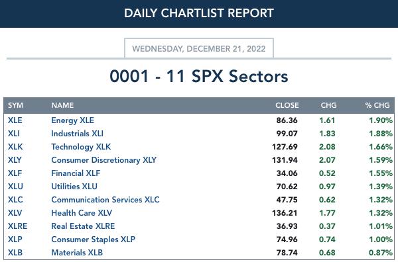
Task: Sort by the NAME column header
Action: (62, 105)
